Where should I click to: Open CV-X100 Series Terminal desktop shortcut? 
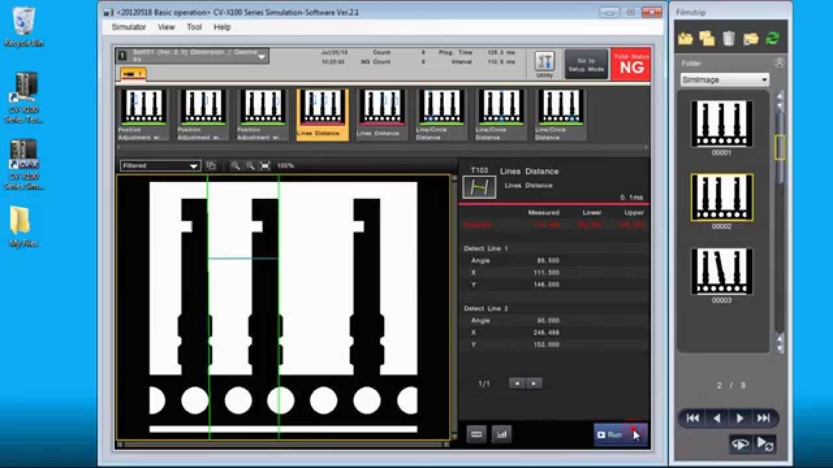[x=24, y=97]
